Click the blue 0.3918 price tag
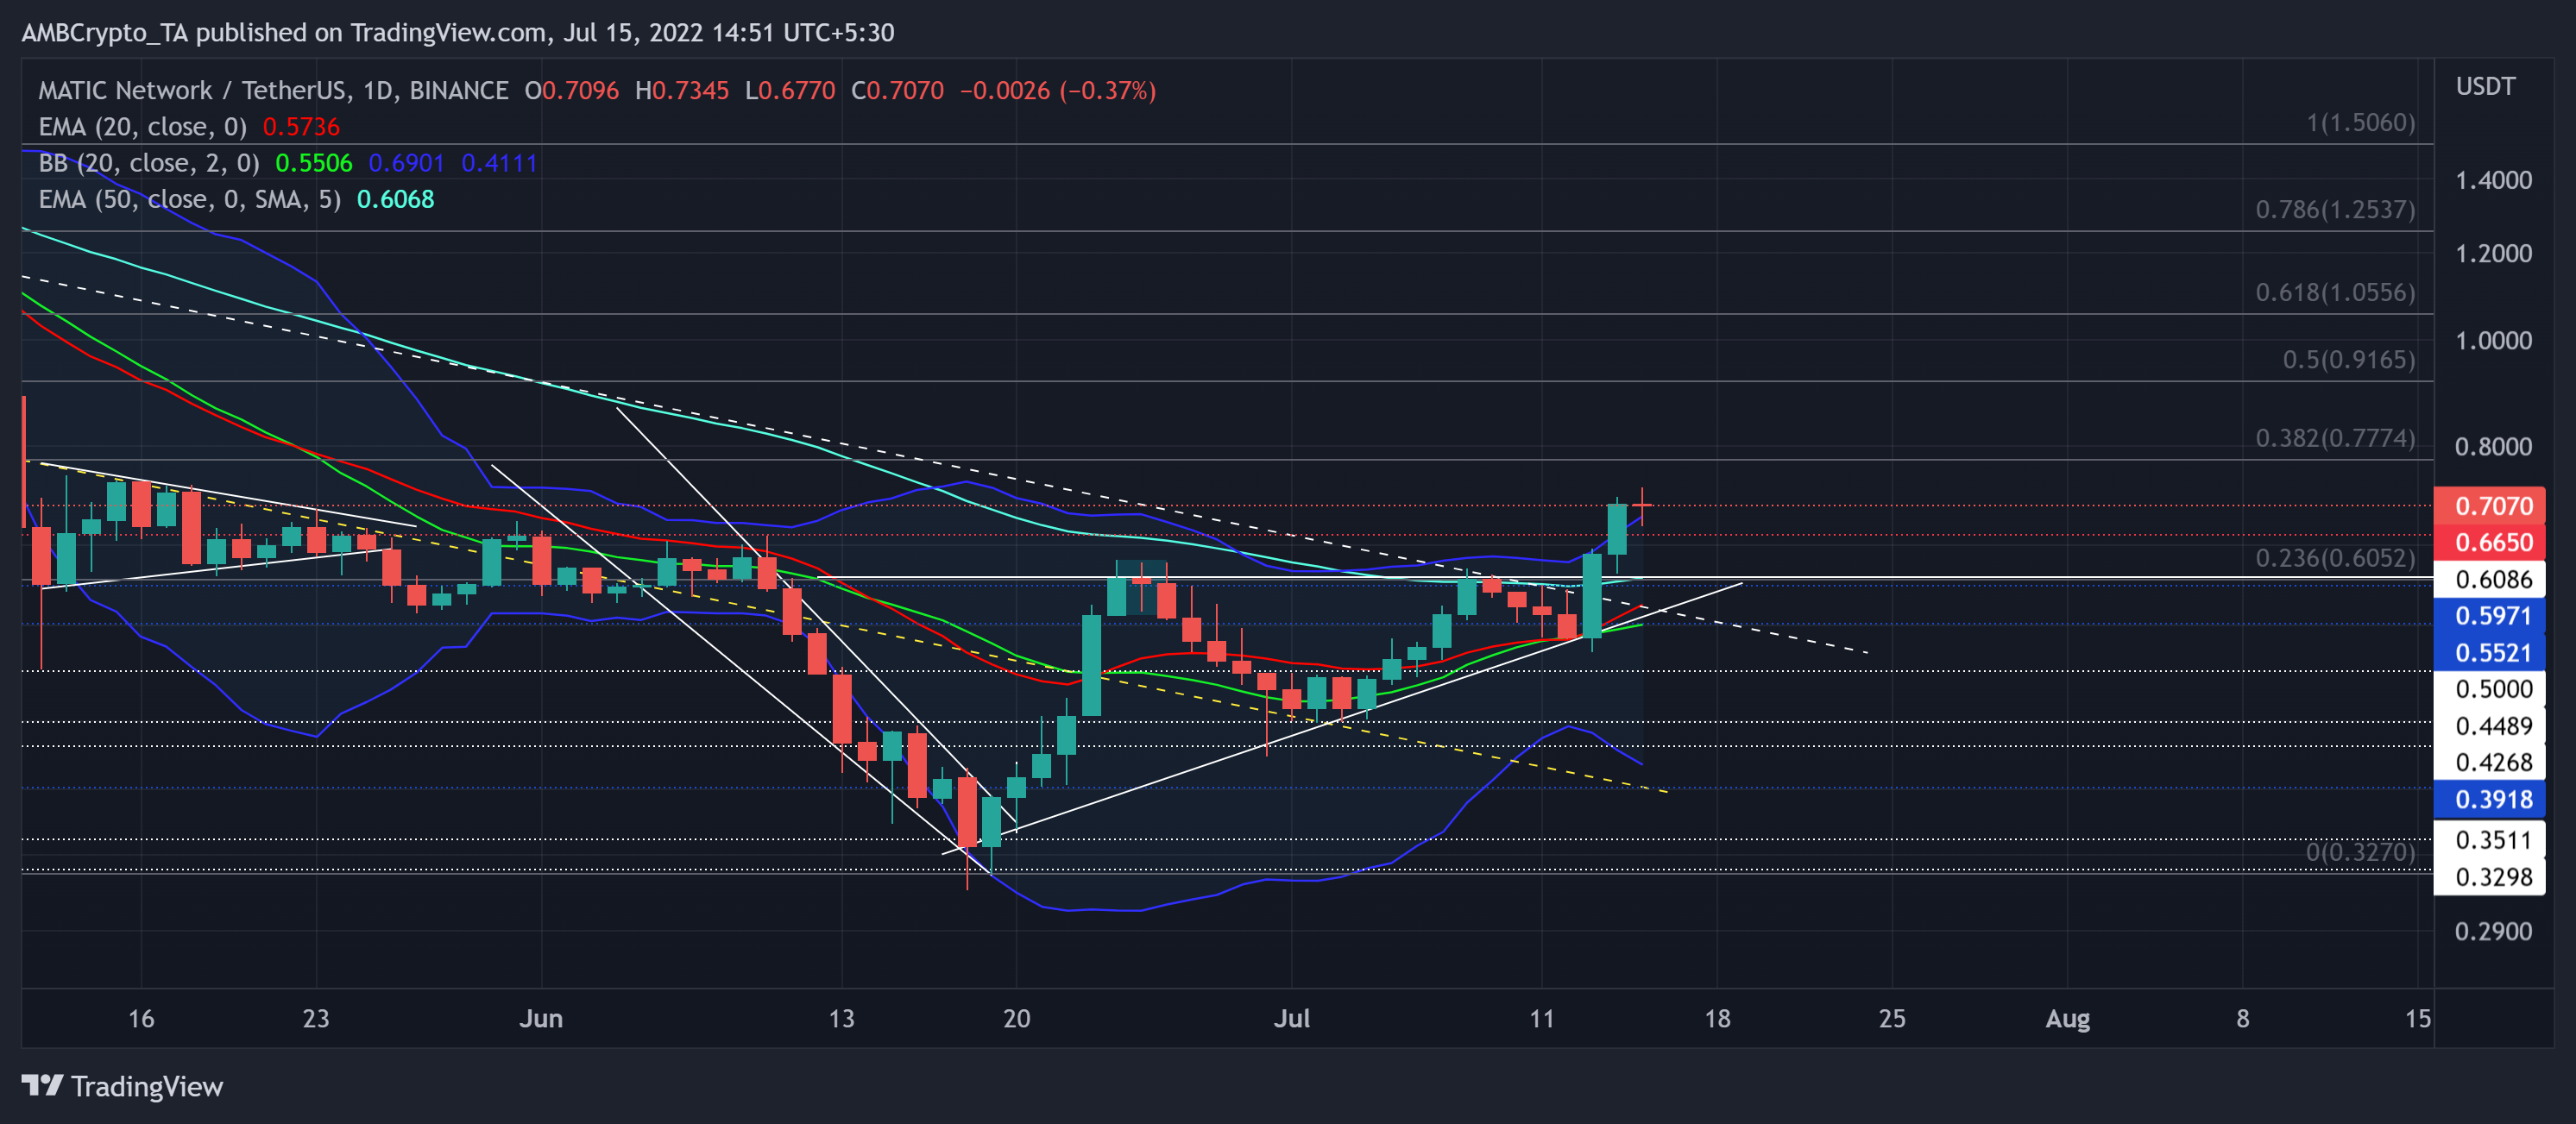 2492,800
